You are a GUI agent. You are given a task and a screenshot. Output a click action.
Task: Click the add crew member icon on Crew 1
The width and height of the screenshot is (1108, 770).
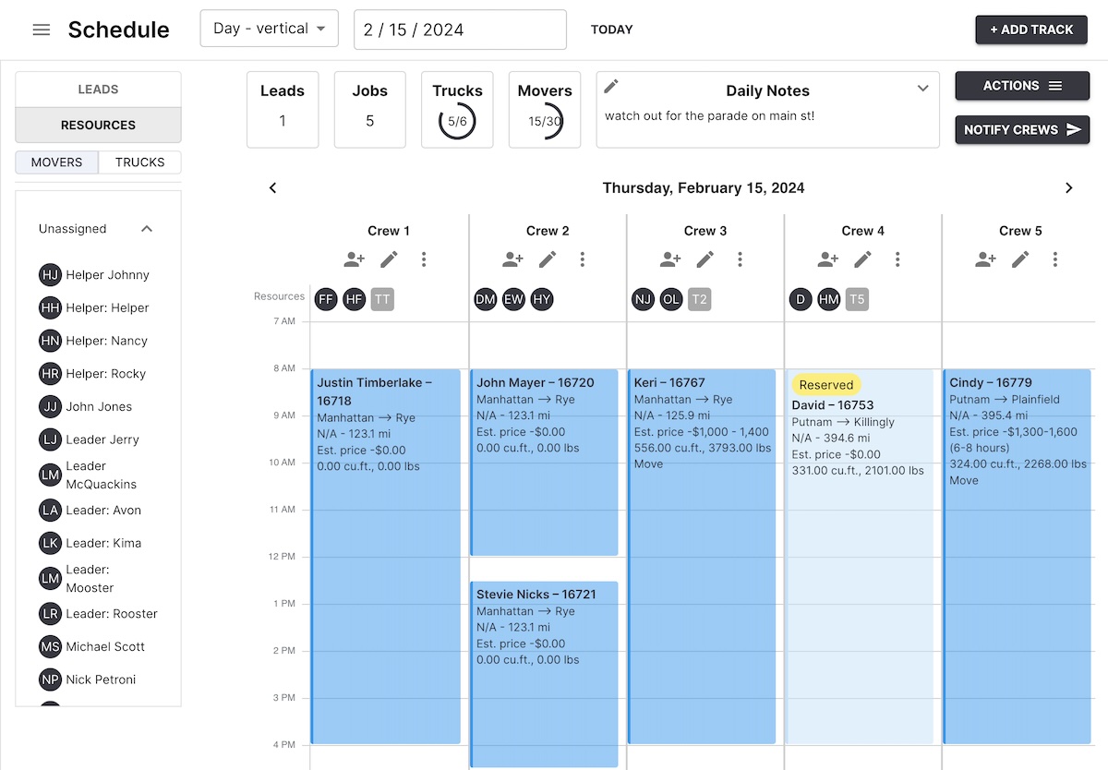[x=354, y=259]
